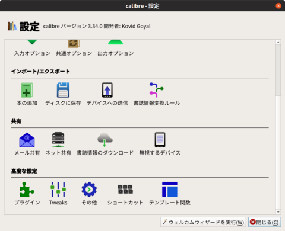Click the 閉じる(C) button
The image size is (285, 231).
click(265, 222)
